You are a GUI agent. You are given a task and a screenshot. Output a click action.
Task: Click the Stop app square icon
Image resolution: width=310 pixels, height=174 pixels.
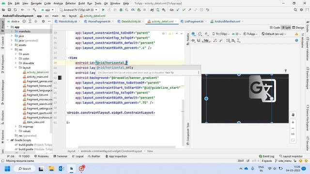pyautogui.click(x=144, y=10)
